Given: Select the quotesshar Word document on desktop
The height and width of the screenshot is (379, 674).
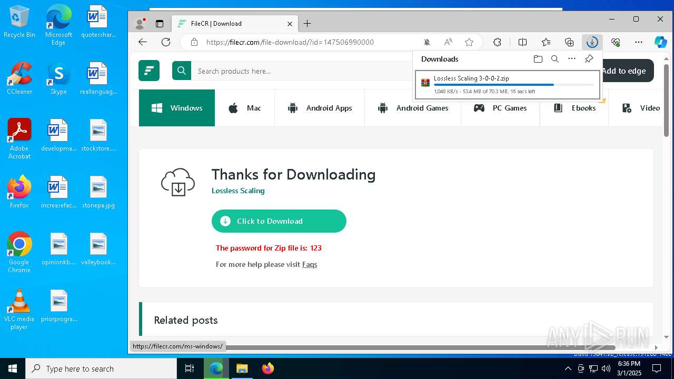Looking at the screenshot, I should [98, 22].
